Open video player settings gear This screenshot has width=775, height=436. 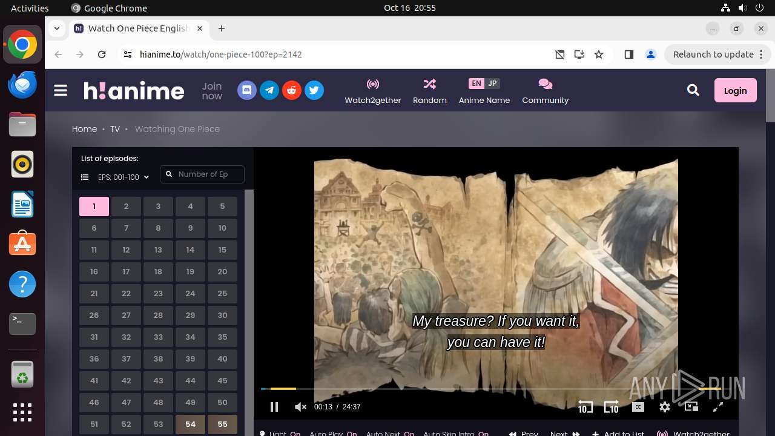665,407
